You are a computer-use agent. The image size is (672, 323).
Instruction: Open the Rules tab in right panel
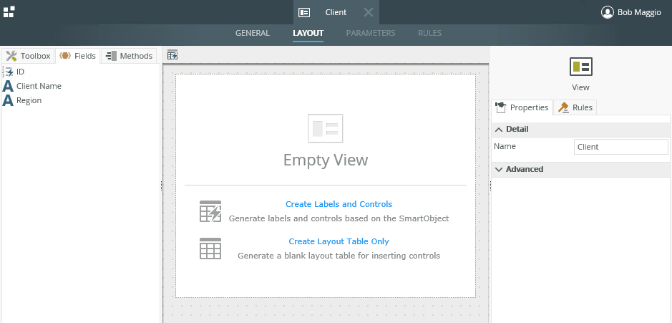[575, 107]
